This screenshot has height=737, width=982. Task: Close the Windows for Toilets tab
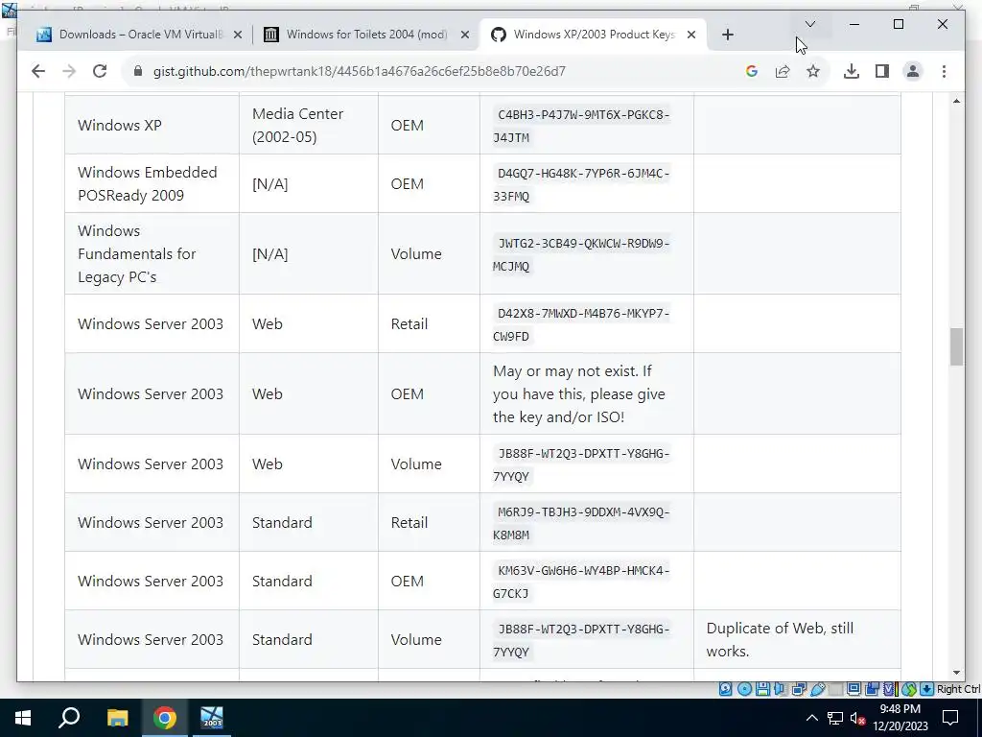click(465, 36)
